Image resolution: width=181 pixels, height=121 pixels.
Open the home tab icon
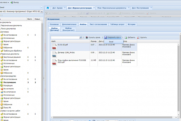coord(48,8)
